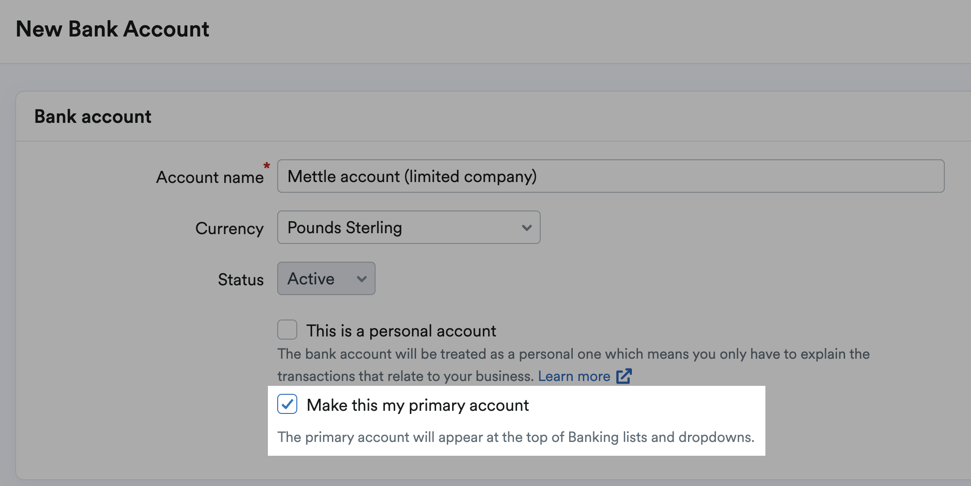Untick 'Make this my primary account' checkbox
The width and height of the screenshot is (971, 486).
(287, 404)
